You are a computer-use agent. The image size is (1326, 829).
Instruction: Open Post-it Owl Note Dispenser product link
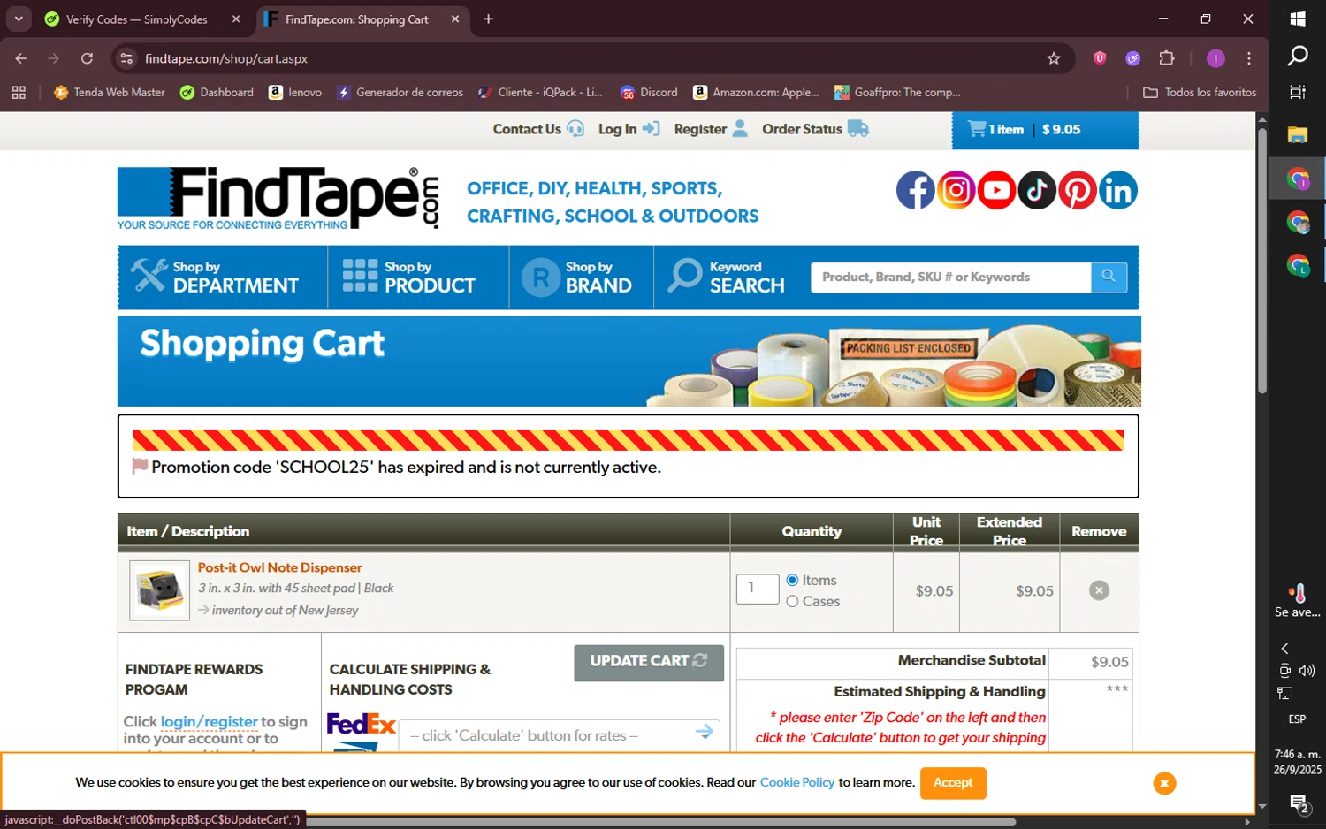279,567
